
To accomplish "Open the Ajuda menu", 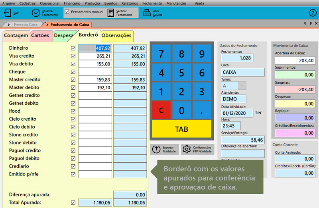I will point(199,3).
